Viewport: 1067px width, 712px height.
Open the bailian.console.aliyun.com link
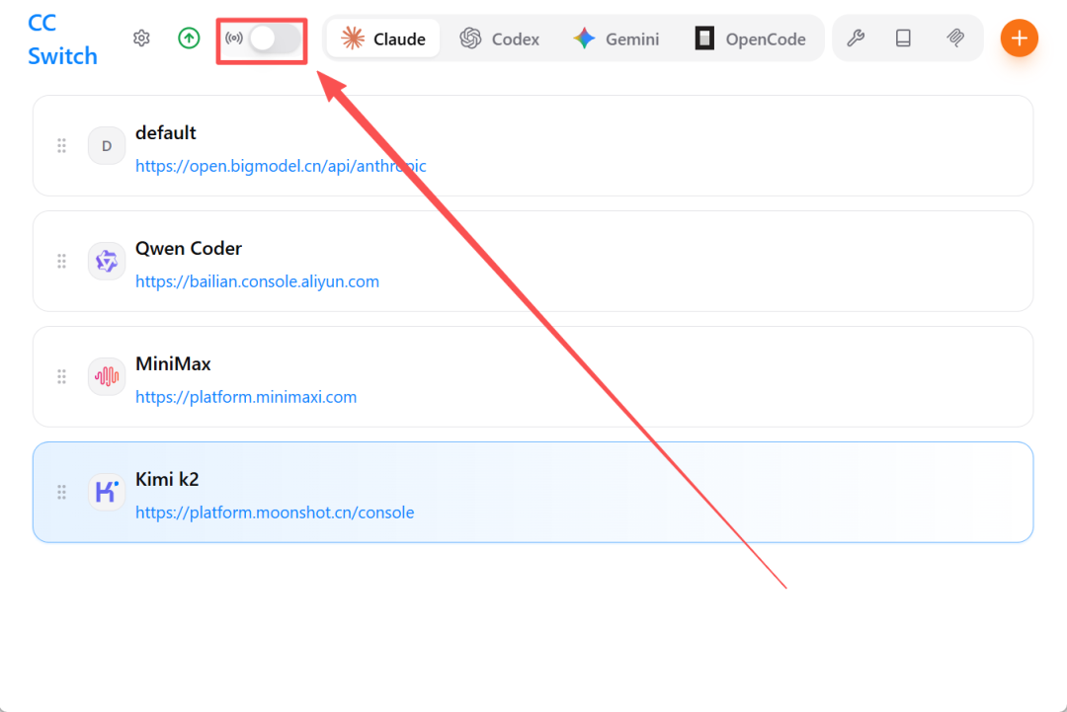[257, 281]
